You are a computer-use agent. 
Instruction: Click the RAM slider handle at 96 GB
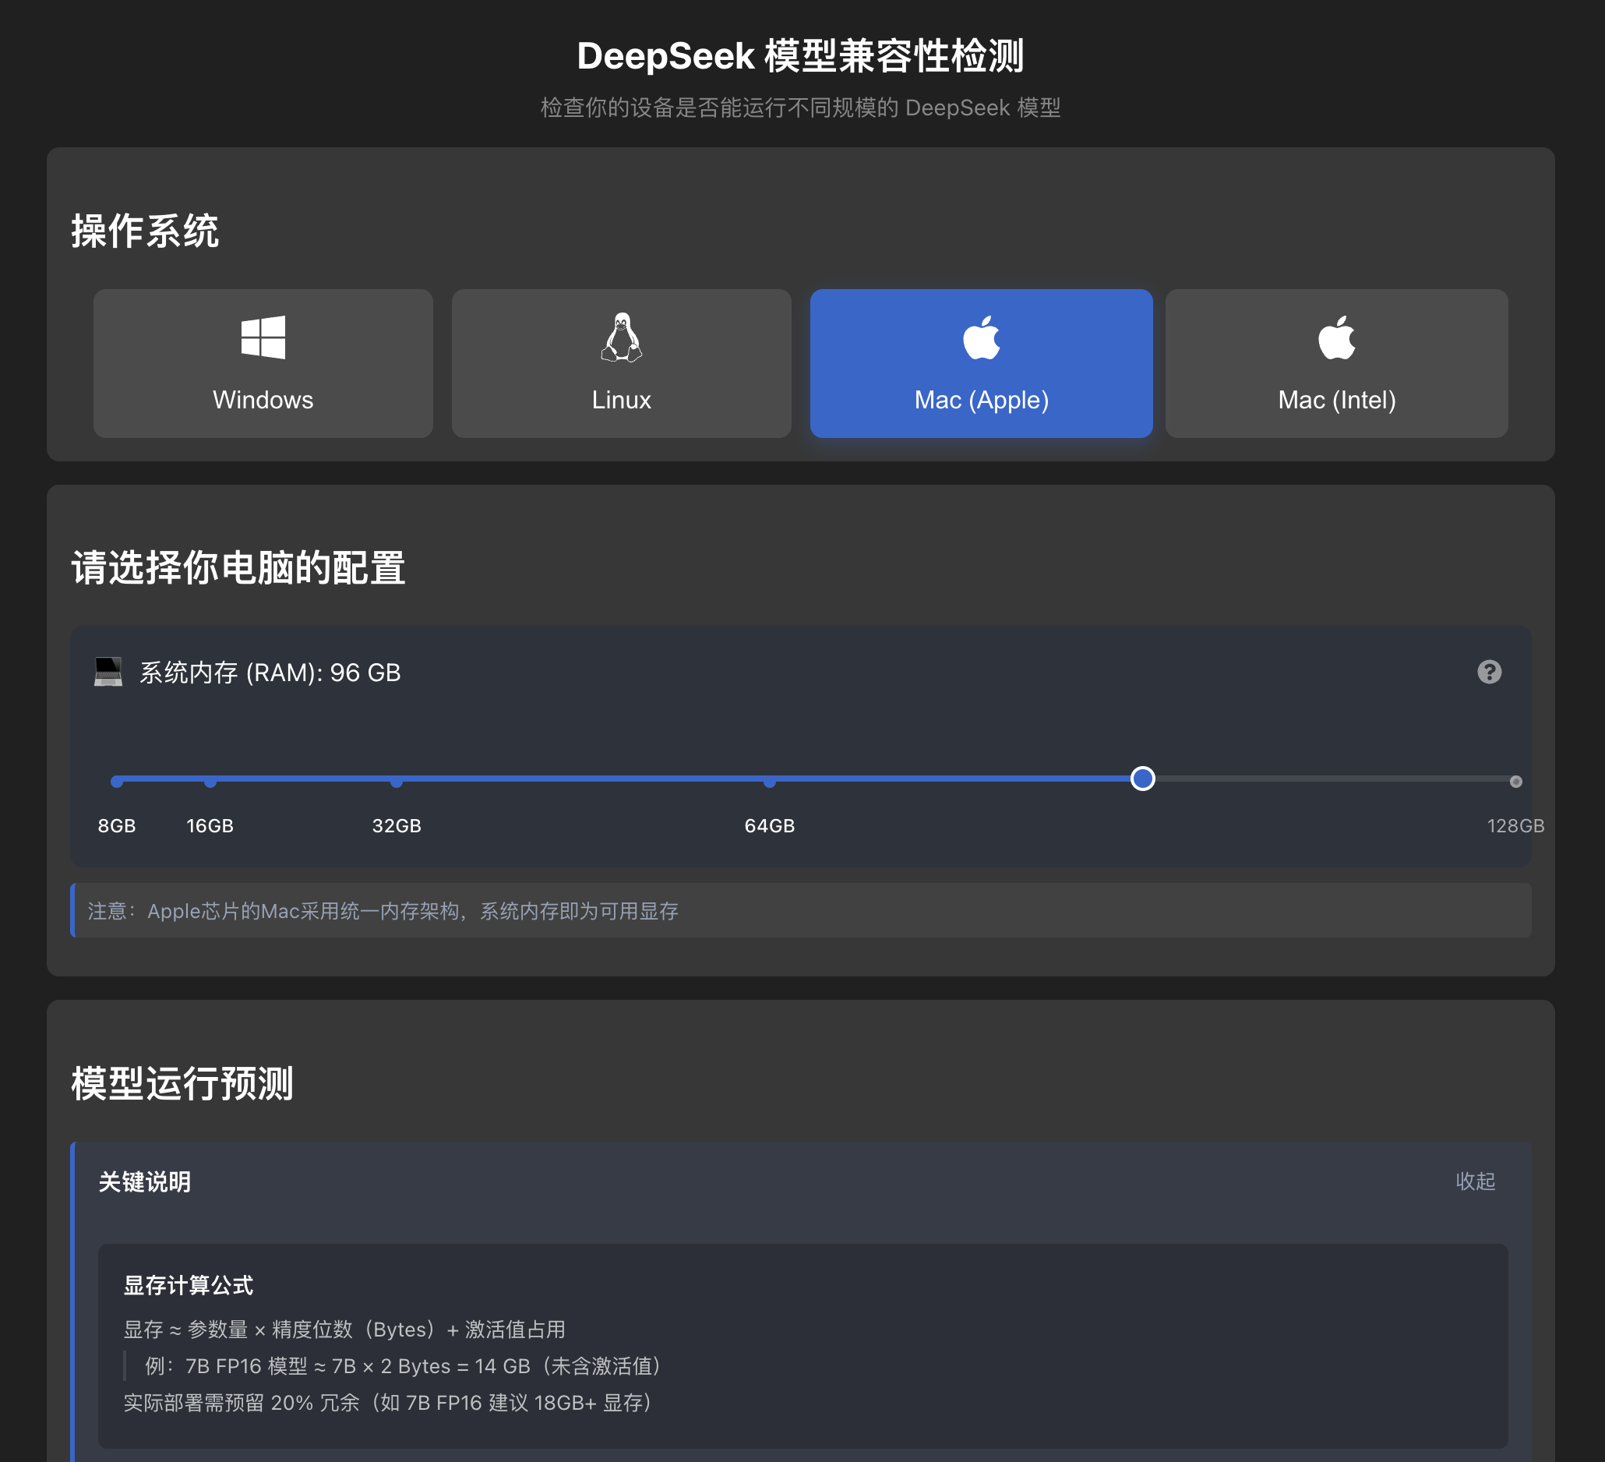1142,779
